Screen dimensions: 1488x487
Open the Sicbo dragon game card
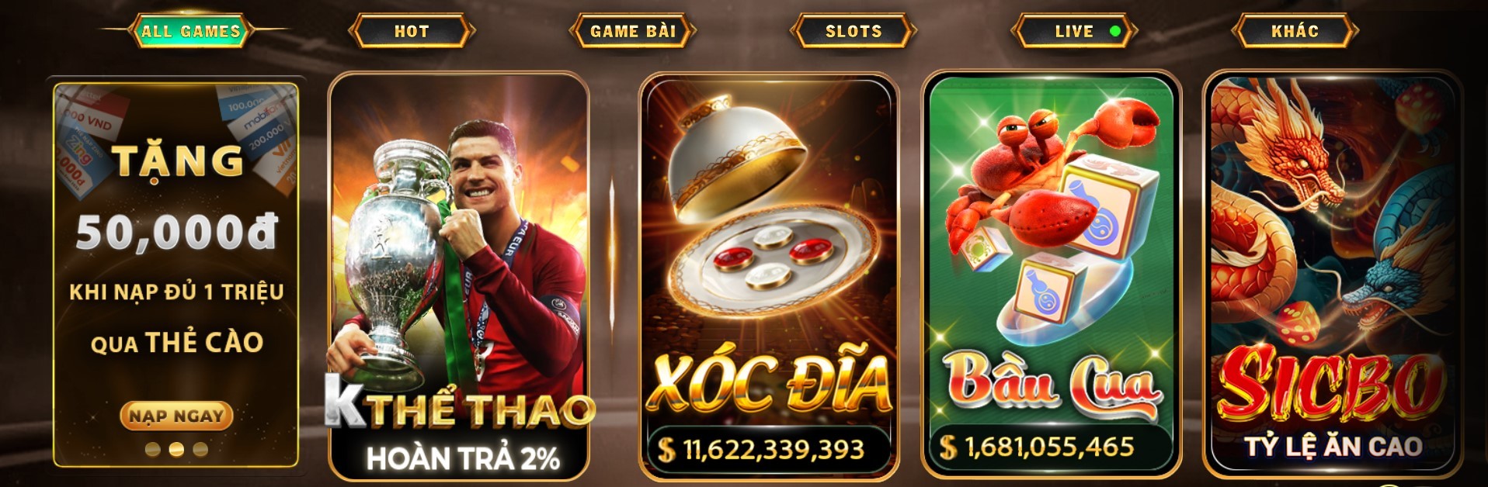coord(1333,275)
